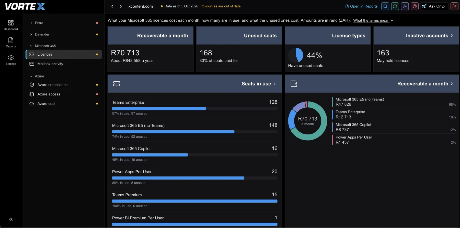This screenshot has width=460, height=228.
Task: Open the Recoverable a month panel header arrow
Action: pos(452,84)
